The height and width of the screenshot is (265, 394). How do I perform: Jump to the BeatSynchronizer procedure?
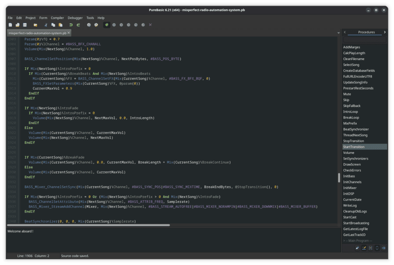click(x=356, y=129)
